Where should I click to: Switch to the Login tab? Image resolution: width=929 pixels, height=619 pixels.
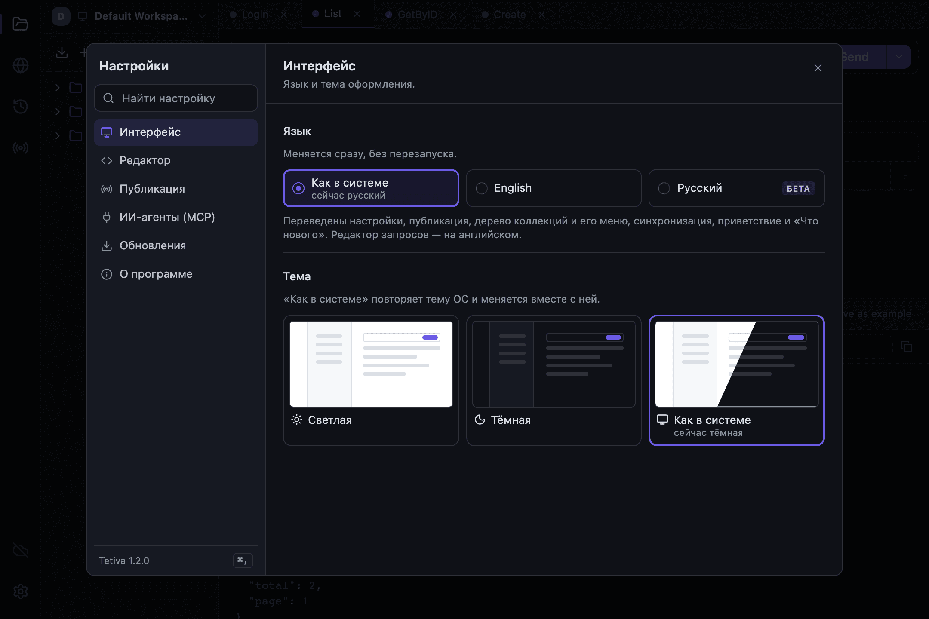pos(255,15)
